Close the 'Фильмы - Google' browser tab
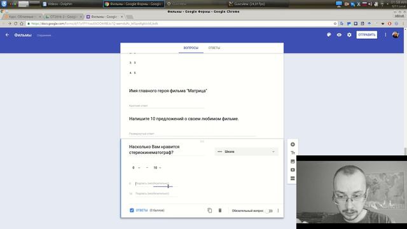 click(x=121, y=17)
